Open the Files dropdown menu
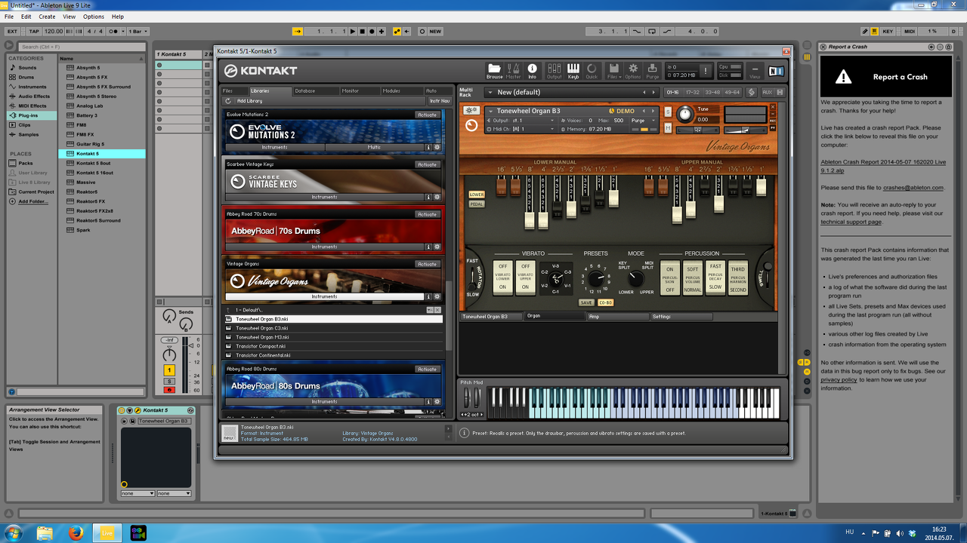 tap(613, 72)
